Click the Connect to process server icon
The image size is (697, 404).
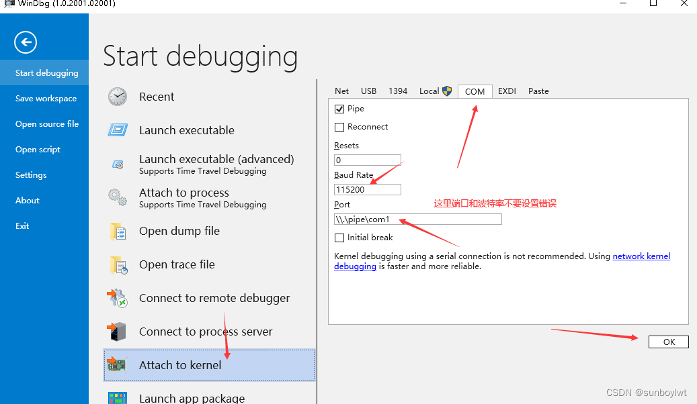point(118,331)
